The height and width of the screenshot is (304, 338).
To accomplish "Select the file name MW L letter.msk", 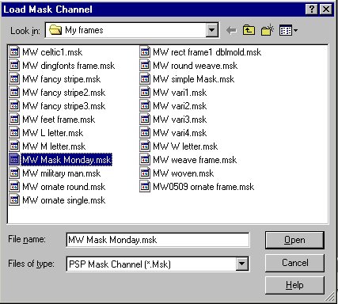I will click(52, 133).
